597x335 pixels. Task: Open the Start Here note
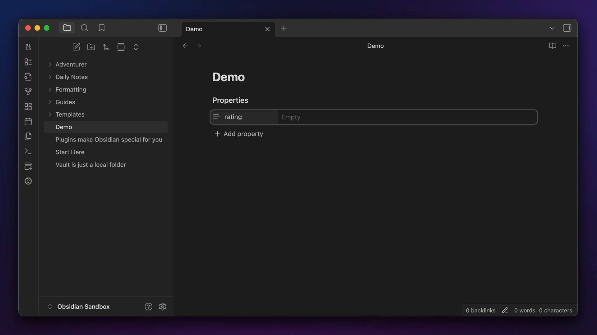coord(70,152)
